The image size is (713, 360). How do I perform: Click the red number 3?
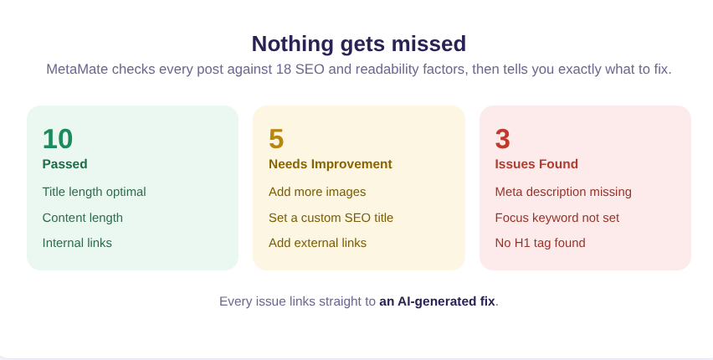click(502, 139)
